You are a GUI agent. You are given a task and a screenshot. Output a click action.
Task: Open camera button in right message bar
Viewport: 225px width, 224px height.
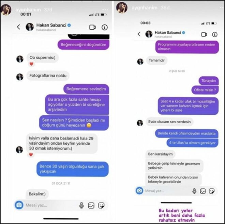point(139,191)
